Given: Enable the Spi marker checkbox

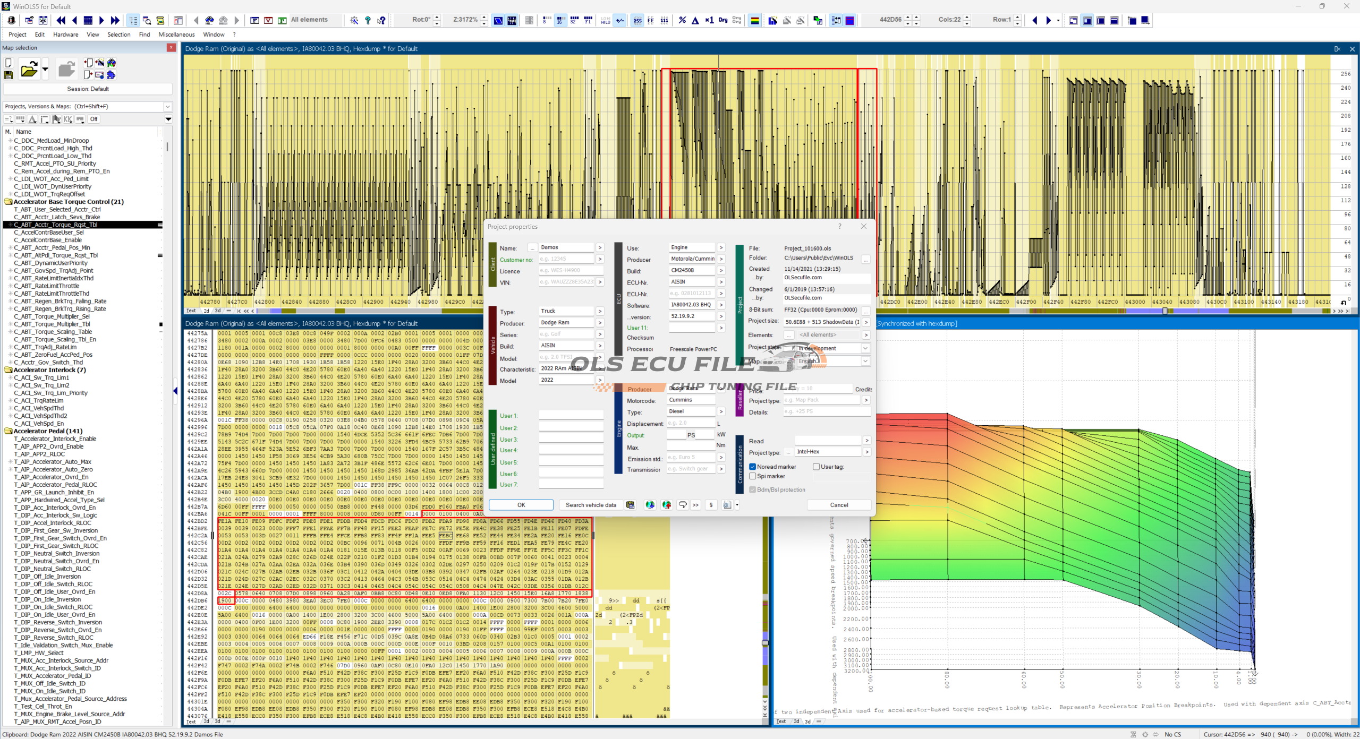Looking at the screenshot, I should (x=752, y=476).
